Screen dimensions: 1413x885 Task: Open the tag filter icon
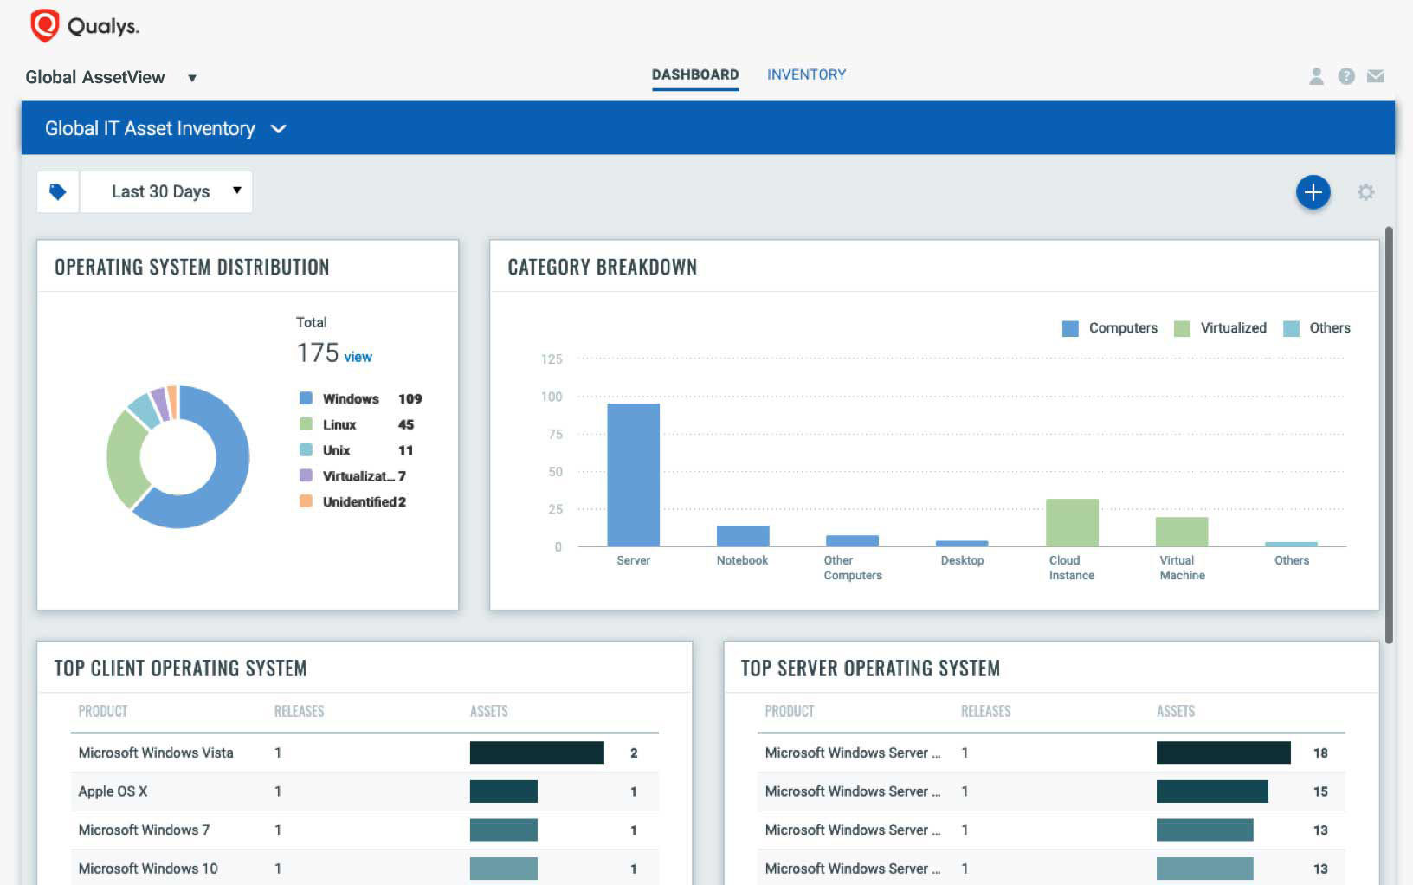tap(57, 191)
